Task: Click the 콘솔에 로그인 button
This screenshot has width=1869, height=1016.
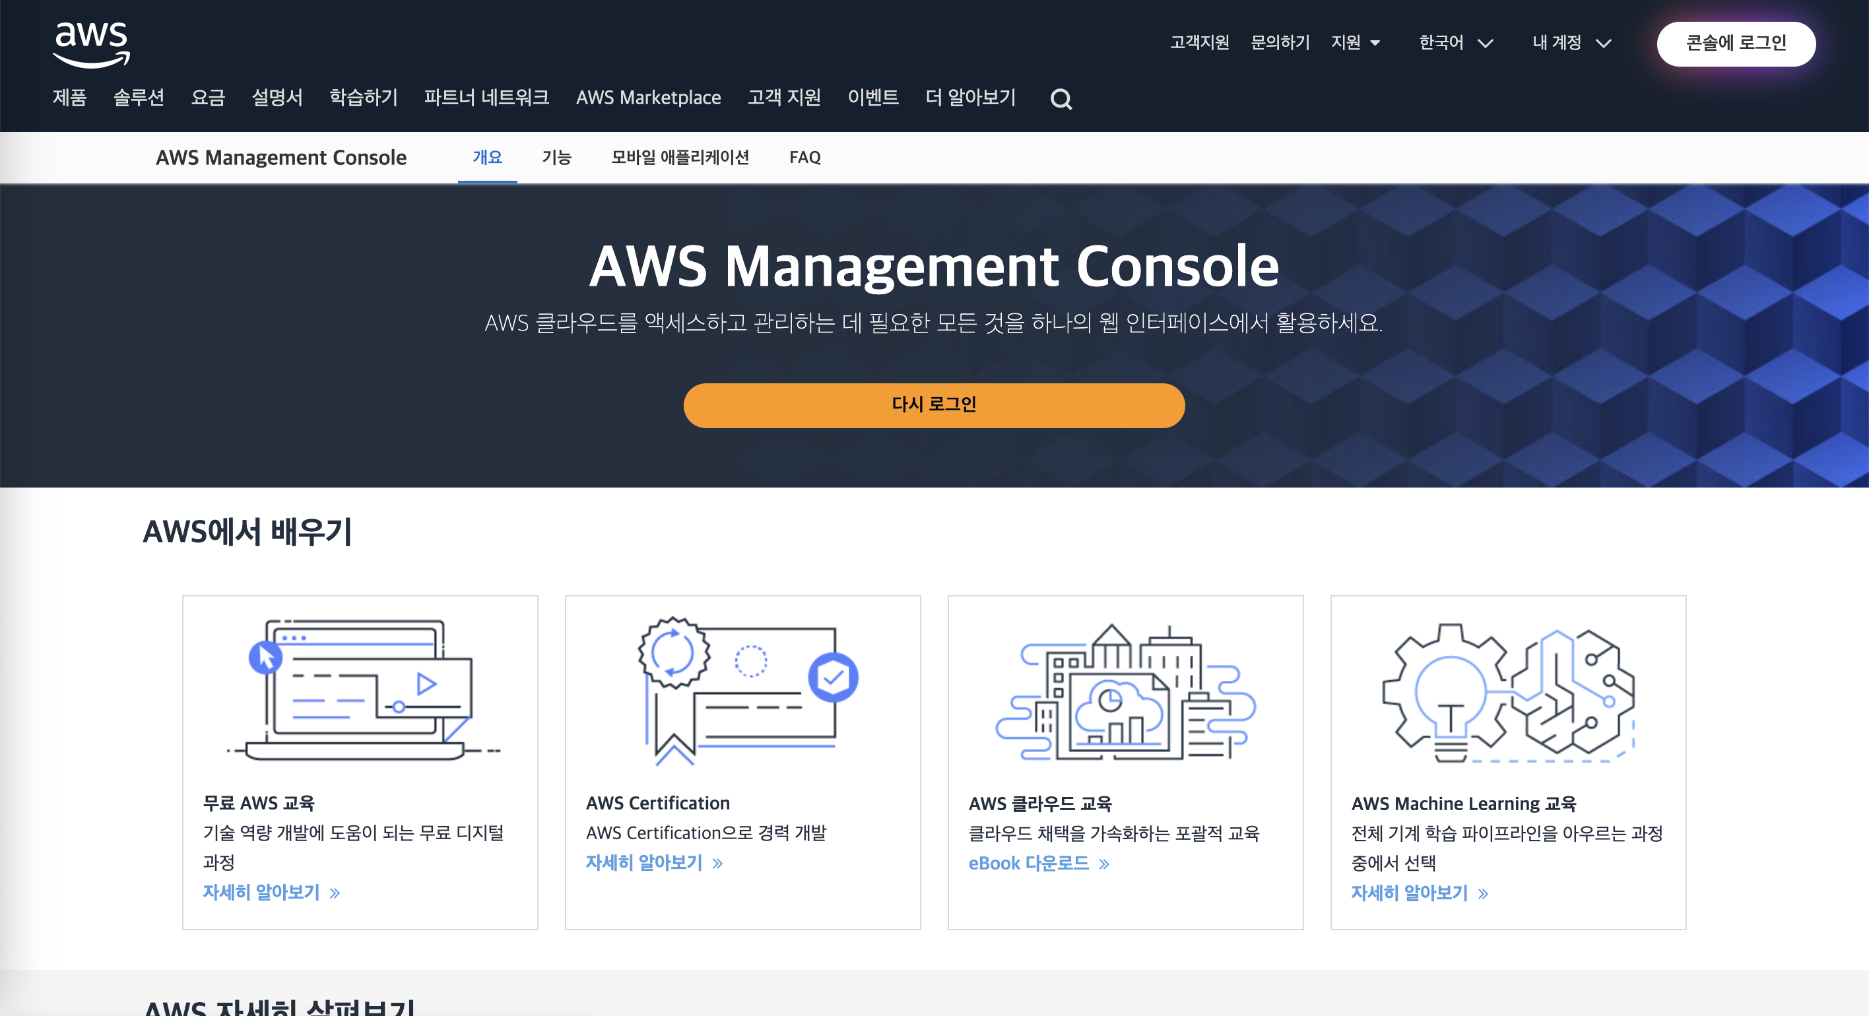Action: [1736, 44]
